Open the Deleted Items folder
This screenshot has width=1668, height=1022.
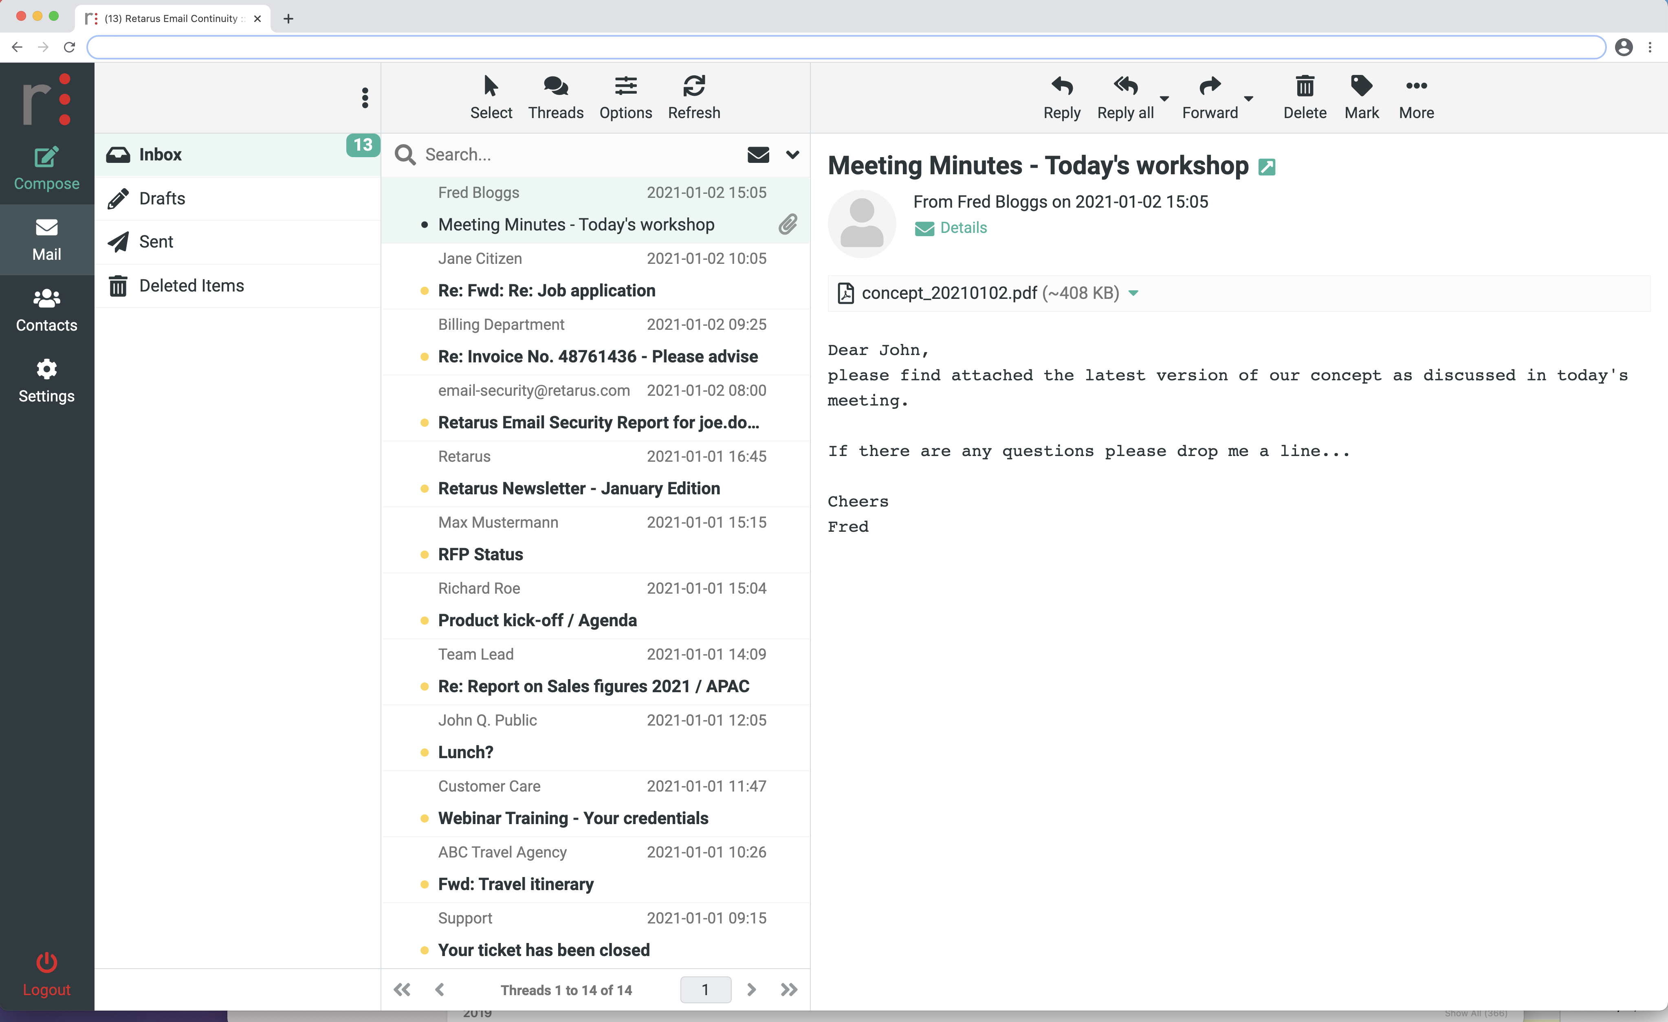[238, 285]
